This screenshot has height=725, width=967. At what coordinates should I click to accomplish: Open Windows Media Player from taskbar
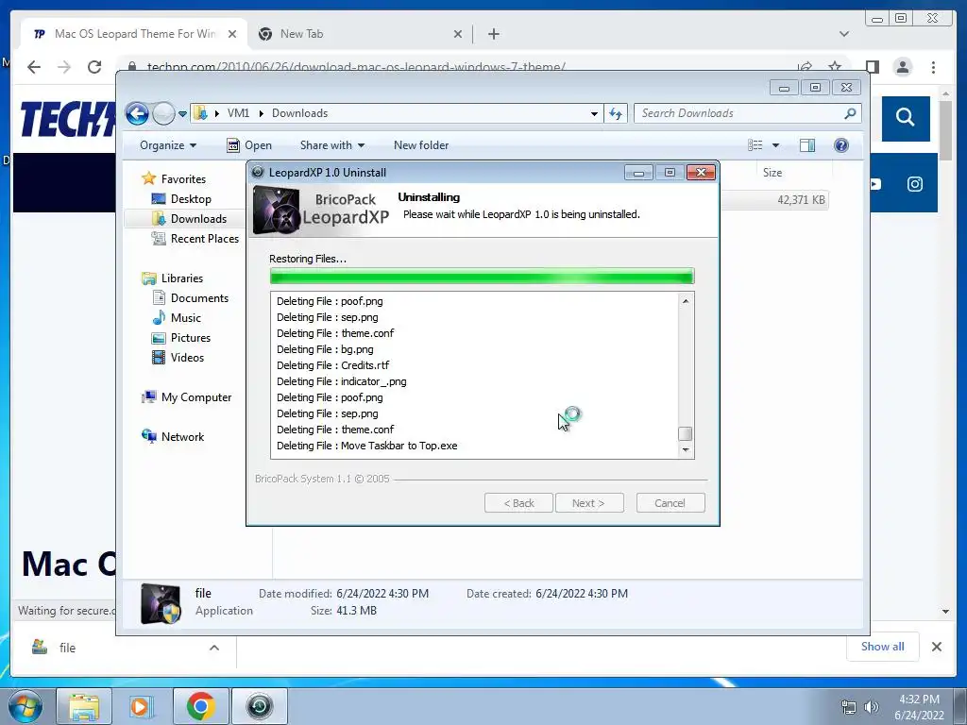click(141, 707)
